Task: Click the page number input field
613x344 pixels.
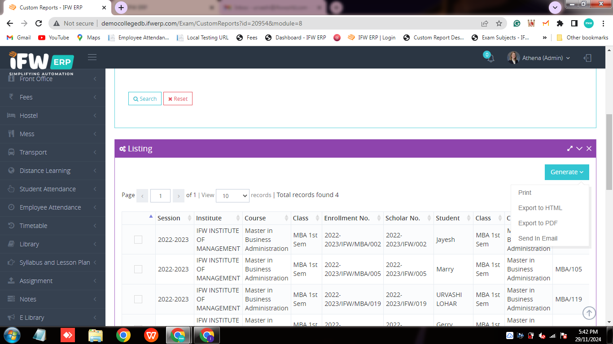Action: point(160,196)
